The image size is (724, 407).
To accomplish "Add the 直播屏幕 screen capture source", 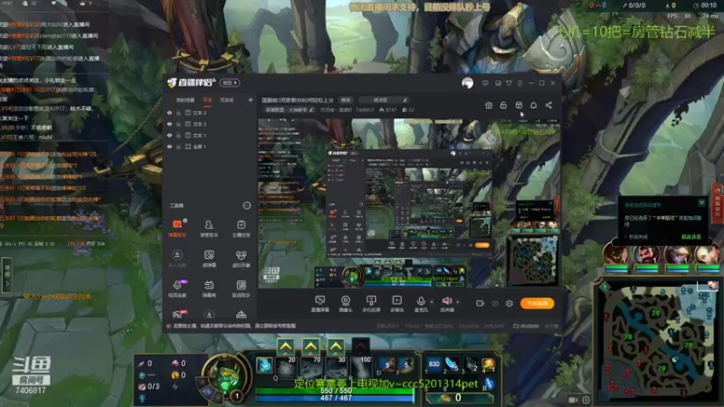I will [320, 304].
